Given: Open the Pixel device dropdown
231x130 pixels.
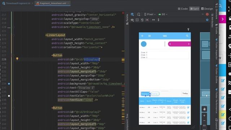Looking at the screenshot, I should coord(150,14).
